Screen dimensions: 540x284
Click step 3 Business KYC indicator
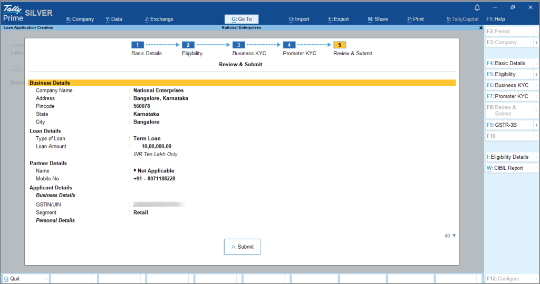click(238, 45)
